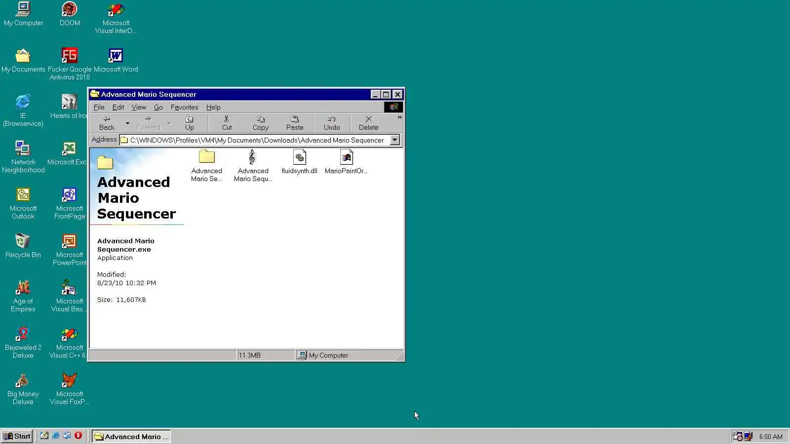790x444 pixels.
Task: Click the 6:00 AM system clock
Action: click(771, 437)
